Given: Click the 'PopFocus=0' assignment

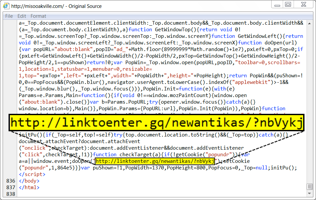Looking at the screenshot, I should 223,168.
